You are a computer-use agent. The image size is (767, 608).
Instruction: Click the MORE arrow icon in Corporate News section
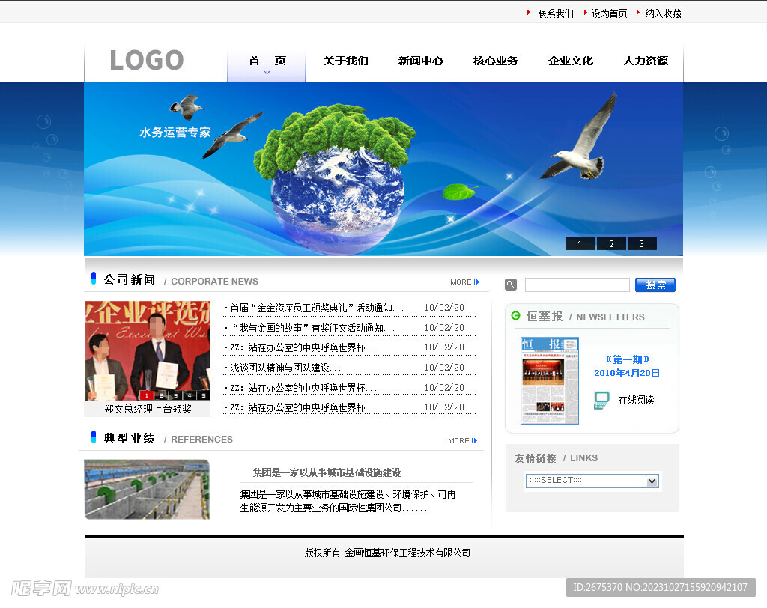pyautogui.click(x=477, y=282)
